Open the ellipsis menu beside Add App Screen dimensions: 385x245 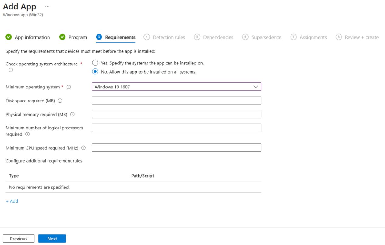click(47, 6)
